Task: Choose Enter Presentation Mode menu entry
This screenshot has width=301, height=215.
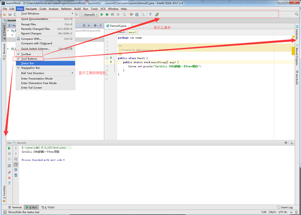Action: coord(45,78)
